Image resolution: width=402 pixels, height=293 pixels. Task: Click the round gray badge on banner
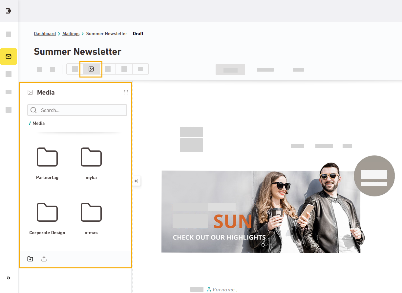pos(374,176)
